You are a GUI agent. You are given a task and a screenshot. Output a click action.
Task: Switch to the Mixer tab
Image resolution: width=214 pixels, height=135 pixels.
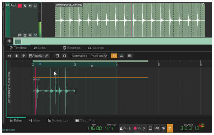[35, 120]
